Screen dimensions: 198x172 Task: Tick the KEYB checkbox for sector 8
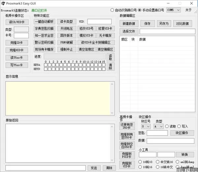77,69
